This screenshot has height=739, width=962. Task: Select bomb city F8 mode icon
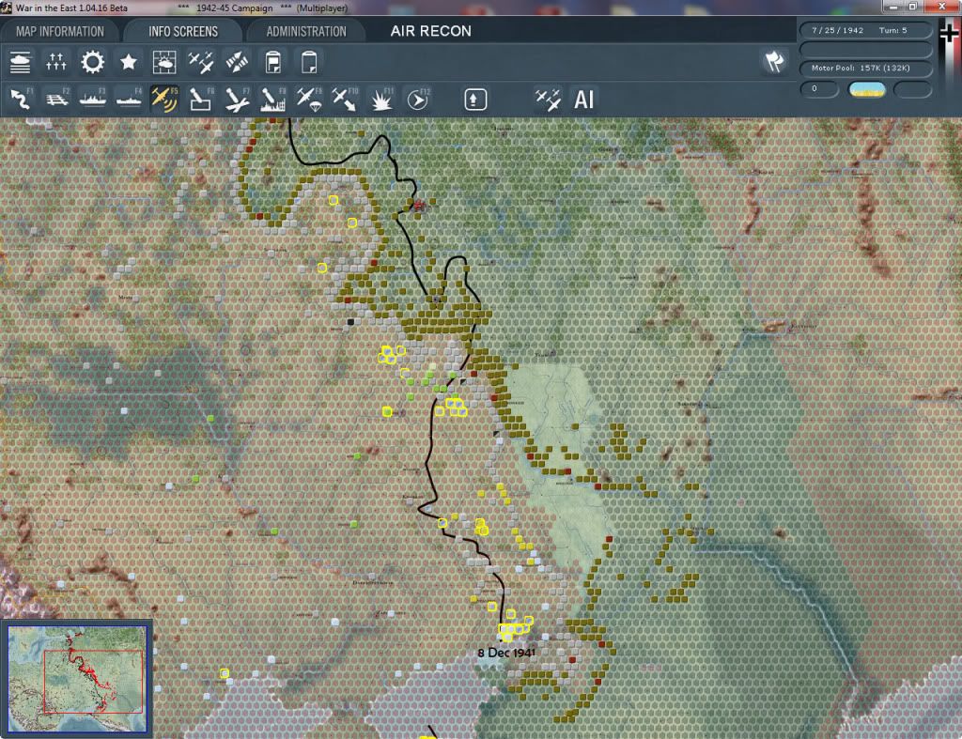[273, 100]
